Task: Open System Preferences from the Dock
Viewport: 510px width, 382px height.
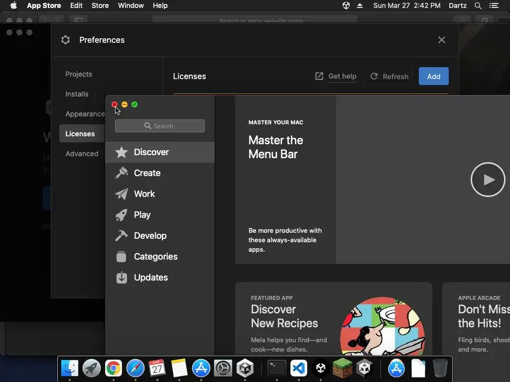Action: click(223, 369)
